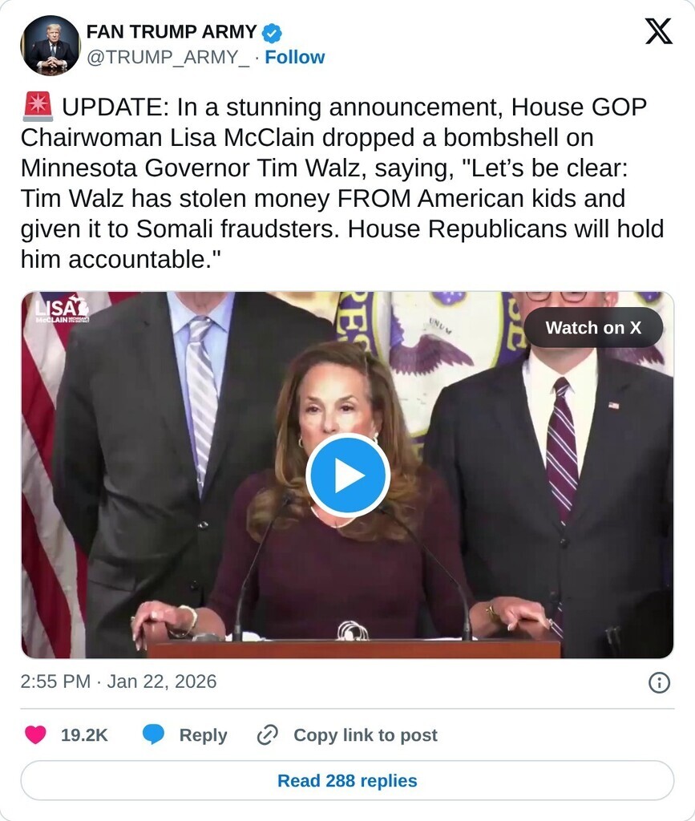This screenshot has width=695, height=821.
Task: Click the Watch on X button
Action: [593, 328]
